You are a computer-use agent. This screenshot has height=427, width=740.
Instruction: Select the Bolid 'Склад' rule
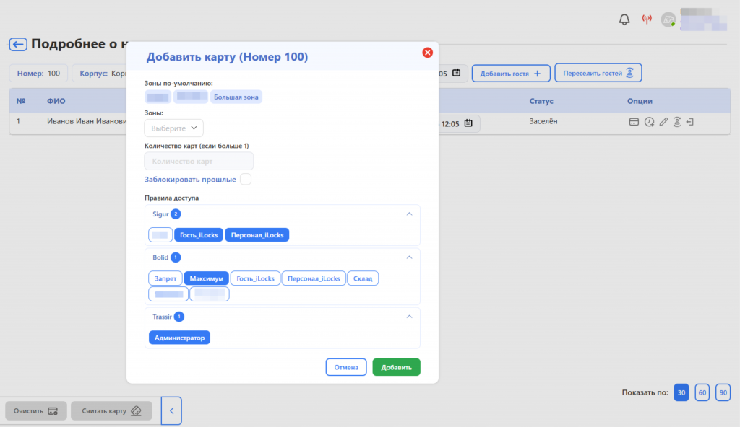point(363,278)
